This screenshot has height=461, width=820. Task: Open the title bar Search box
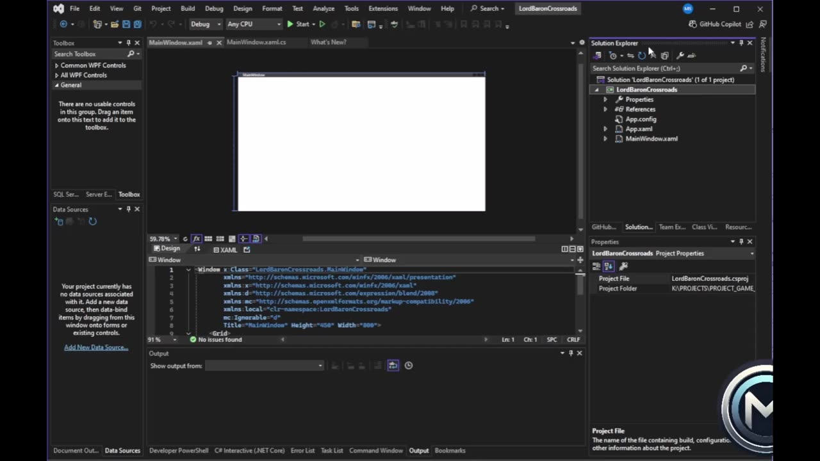[488, 8]
